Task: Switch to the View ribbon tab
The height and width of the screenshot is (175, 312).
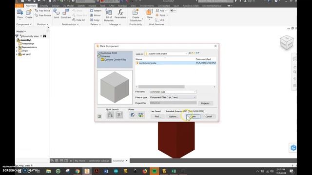Action: [x=133, y=6]
